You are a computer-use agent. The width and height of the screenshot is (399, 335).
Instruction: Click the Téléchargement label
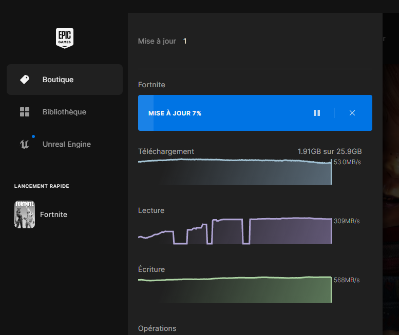tap(166, 151)
